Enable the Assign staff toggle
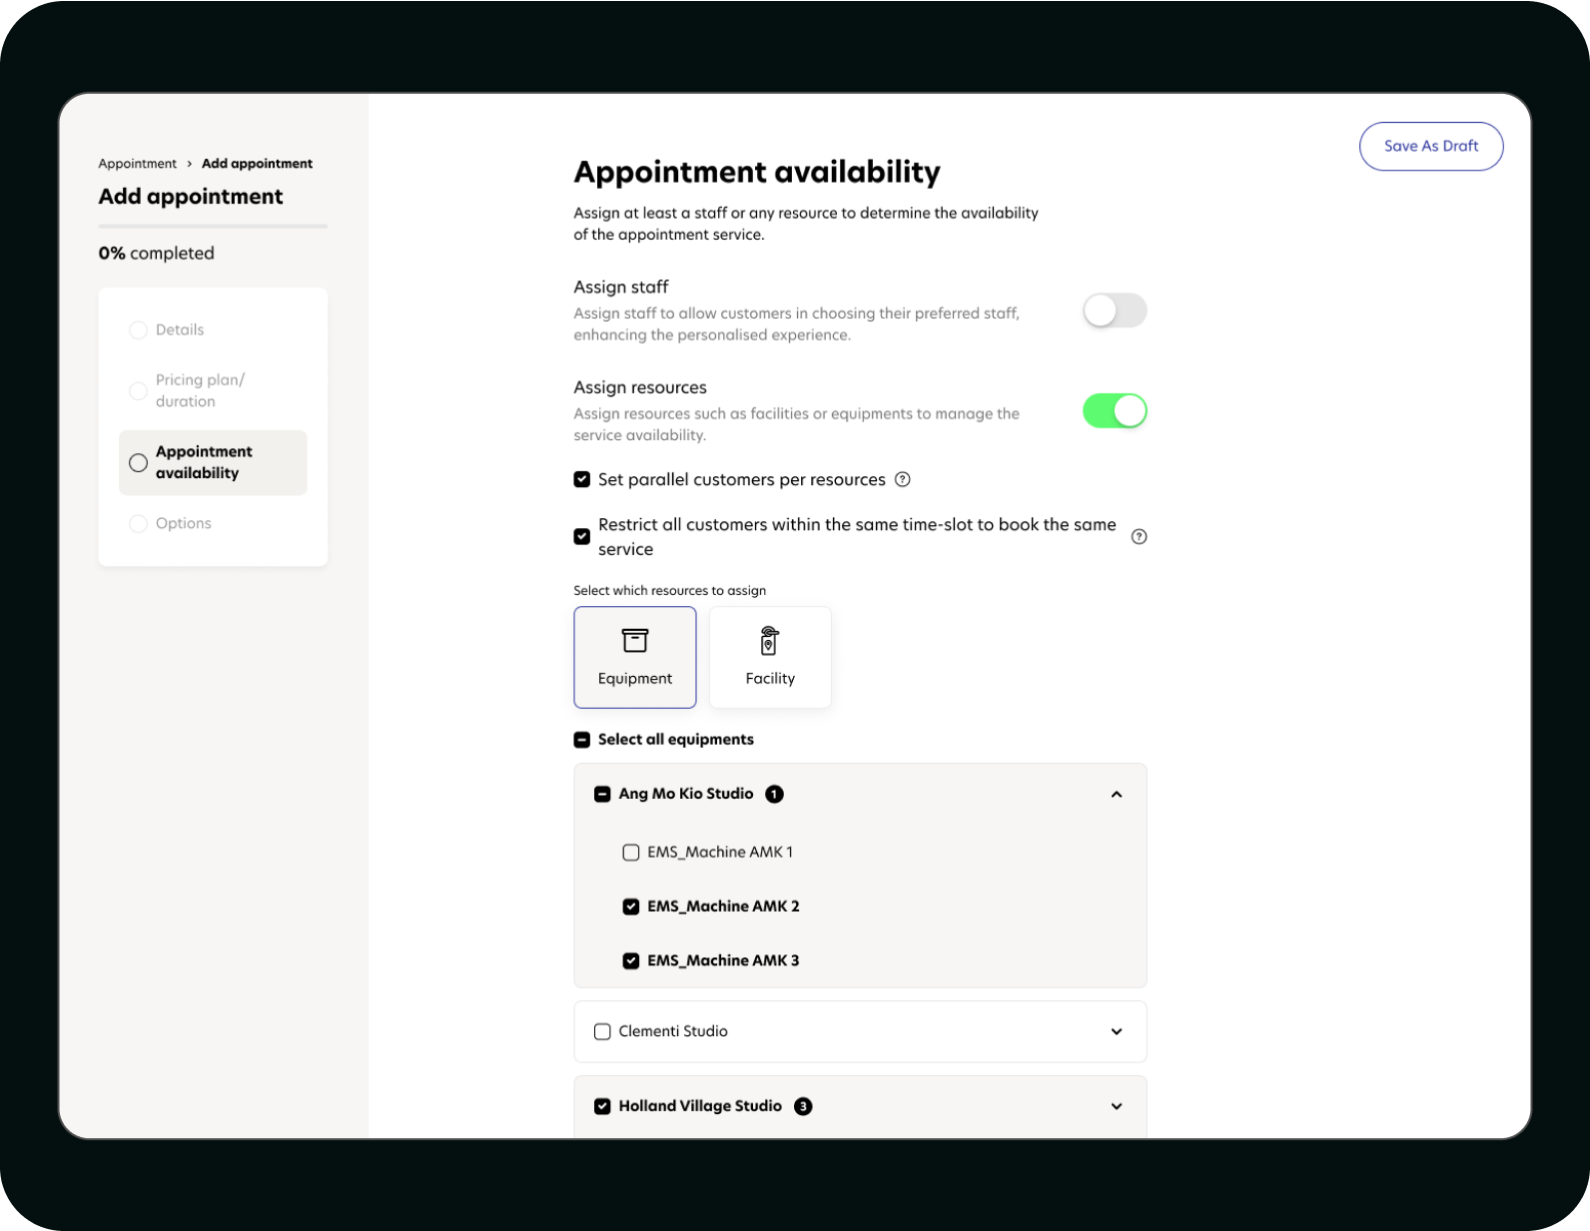 pyautogui.click(x=1115, y=310)
